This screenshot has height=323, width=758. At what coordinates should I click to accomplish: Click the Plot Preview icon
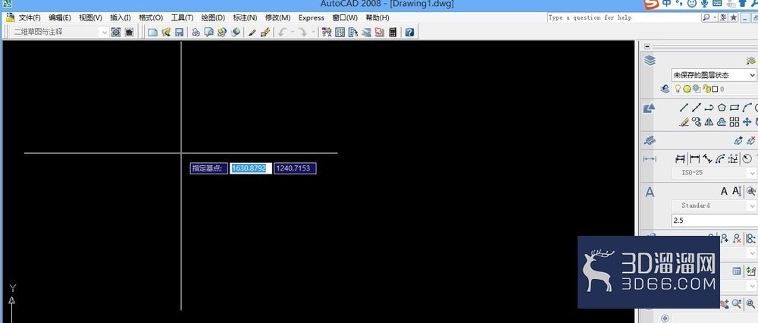(209, 33)
